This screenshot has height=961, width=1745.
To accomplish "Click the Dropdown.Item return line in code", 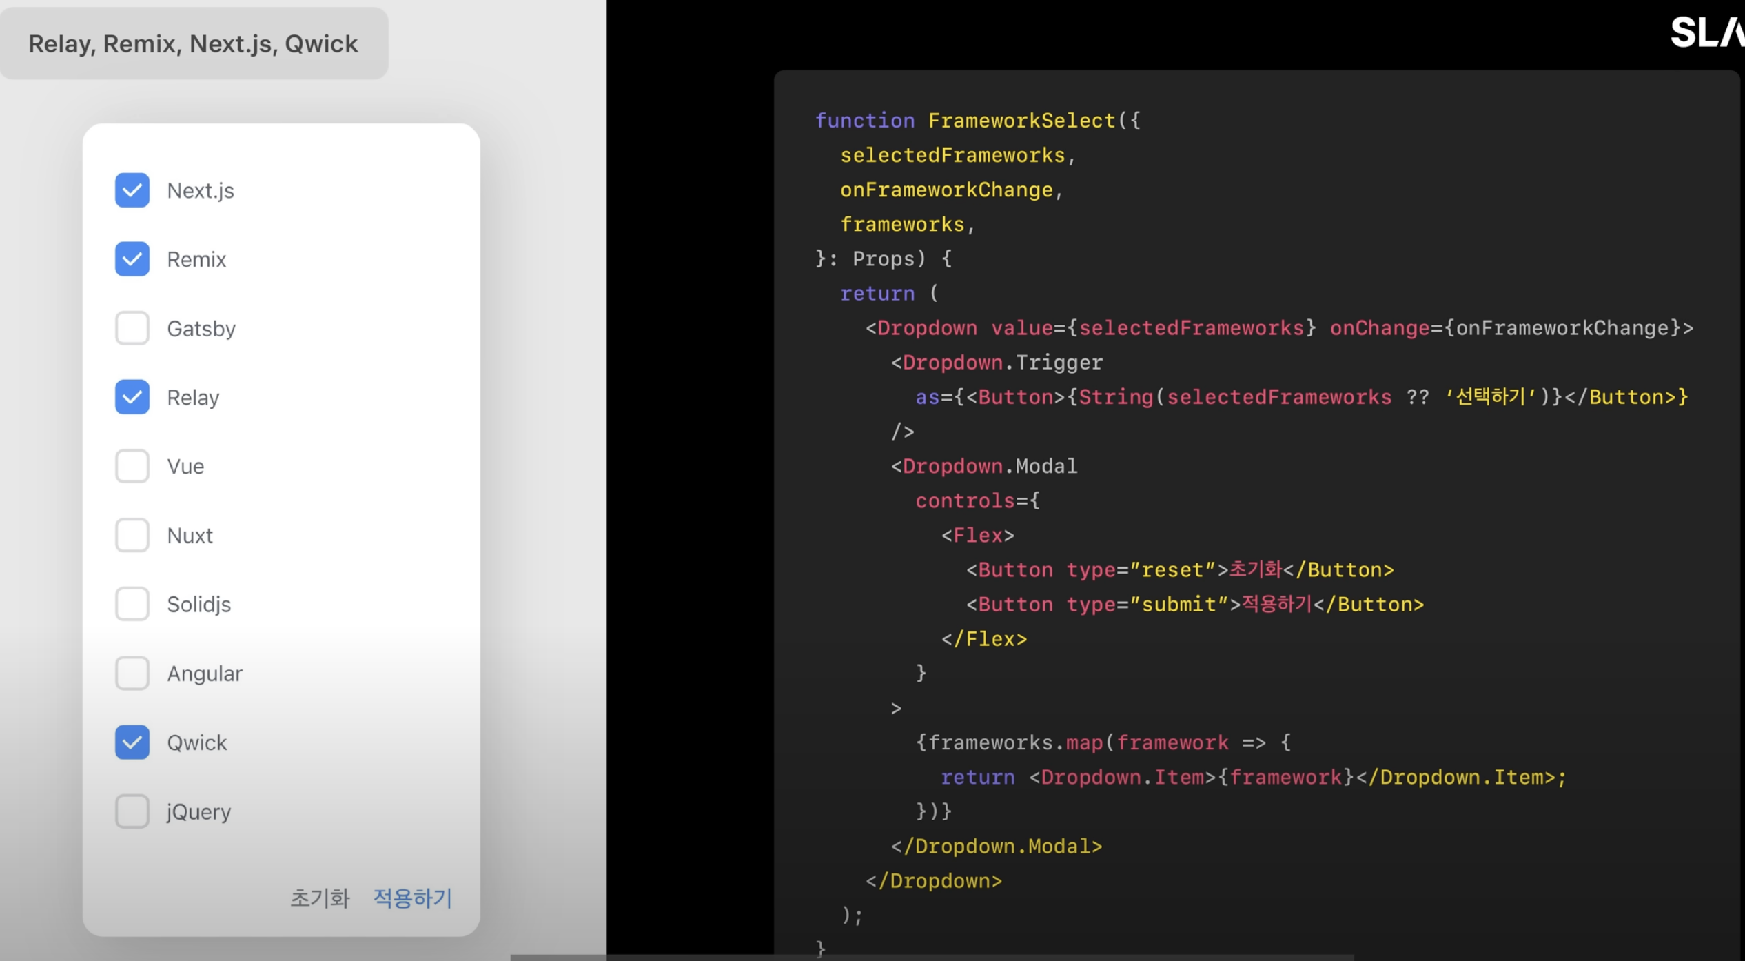I will tap(1254, 777).
